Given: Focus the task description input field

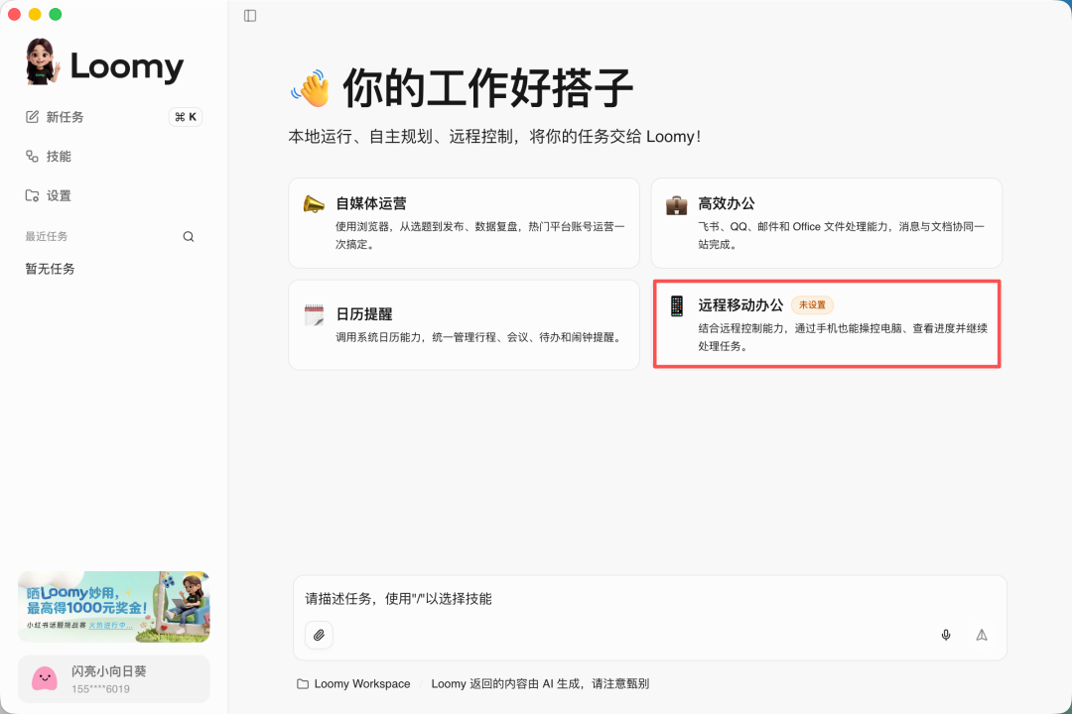Looking at the screenshot, I should click(649, 599).
